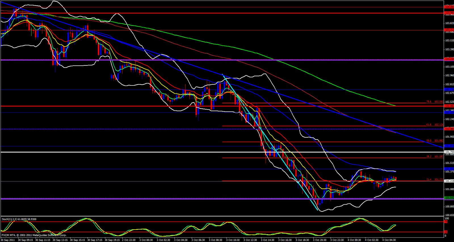454x242 pixels.
Task: Click the Stoch(13,3,5) indicator label
Action: click(19, 219)
